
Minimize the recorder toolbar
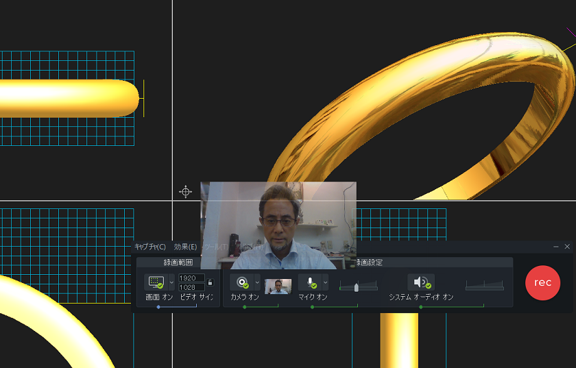[555, 246]
